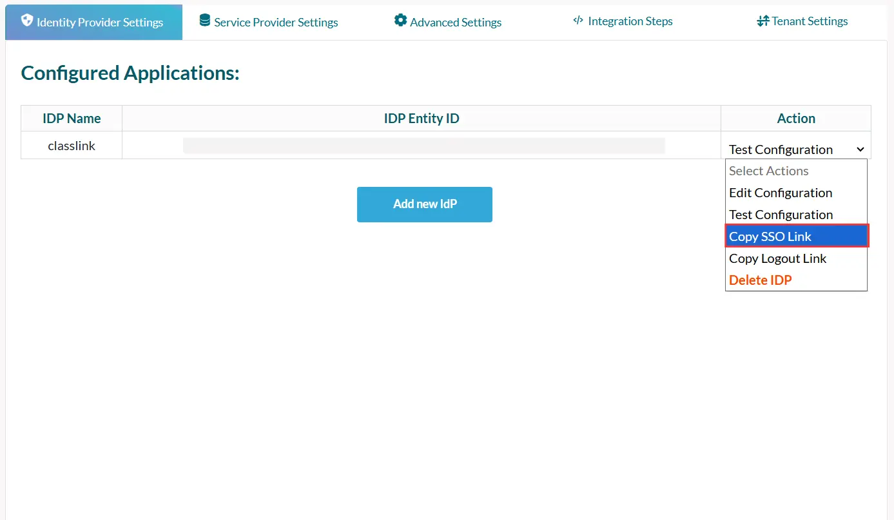The height and width of the screenshot is (520, 894).
Task: Select Test Configuration in the open dropdown
Action: [781, 215]
